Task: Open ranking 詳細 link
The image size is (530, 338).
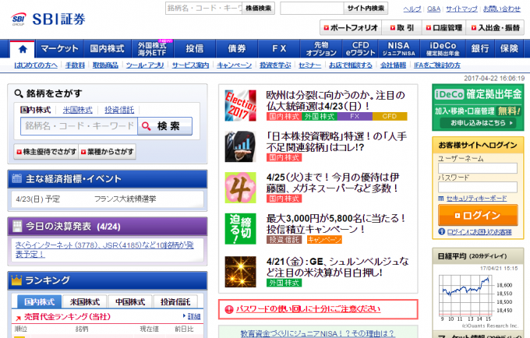Action: 193,316
